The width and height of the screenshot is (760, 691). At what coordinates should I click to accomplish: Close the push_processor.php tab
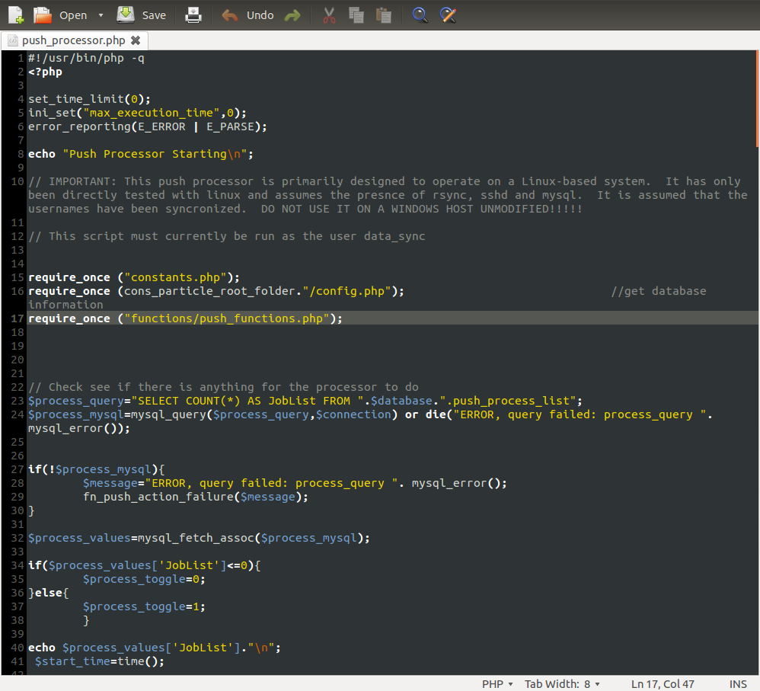tap(136, 40)
